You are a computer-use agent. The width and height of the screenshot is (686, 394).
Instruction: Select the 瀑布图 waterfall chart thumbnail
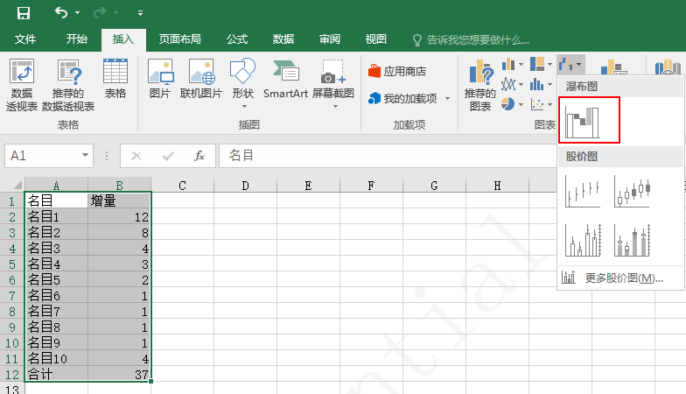(x=590, y=120)
